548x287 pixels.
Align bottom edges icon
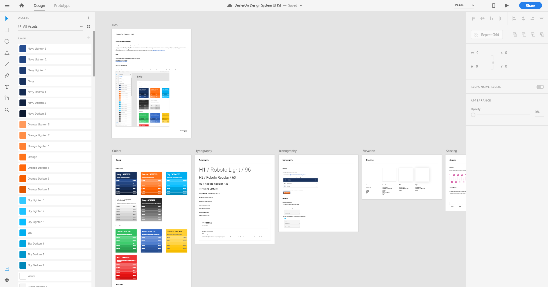(491, 19)
